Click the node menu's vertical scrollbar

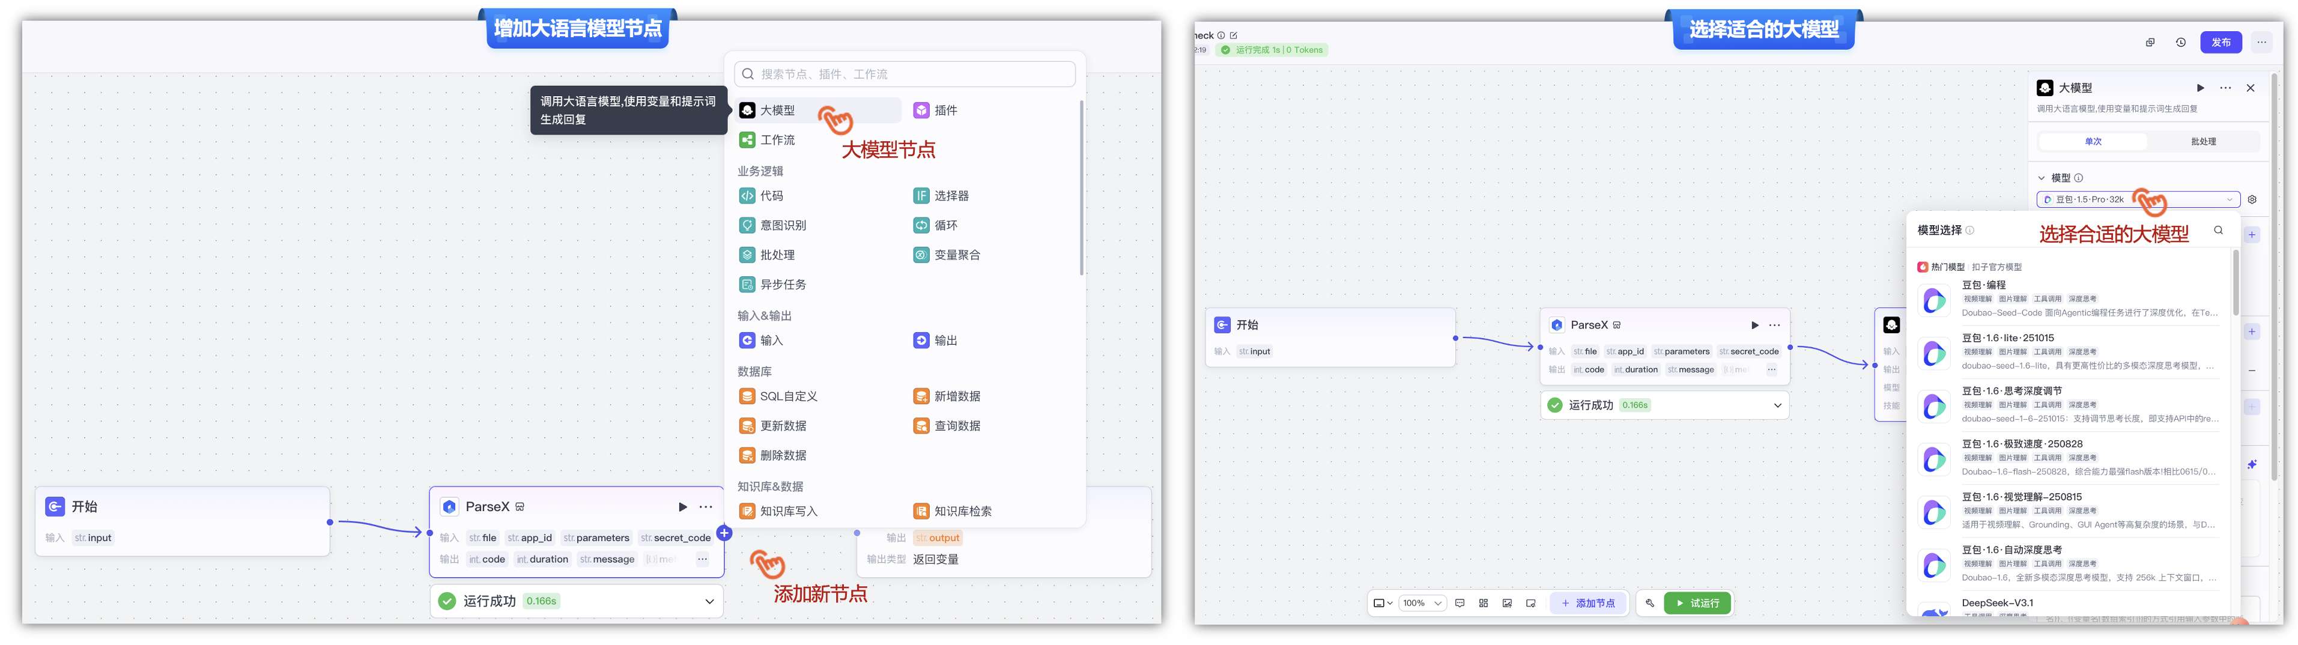[1081, 187]
